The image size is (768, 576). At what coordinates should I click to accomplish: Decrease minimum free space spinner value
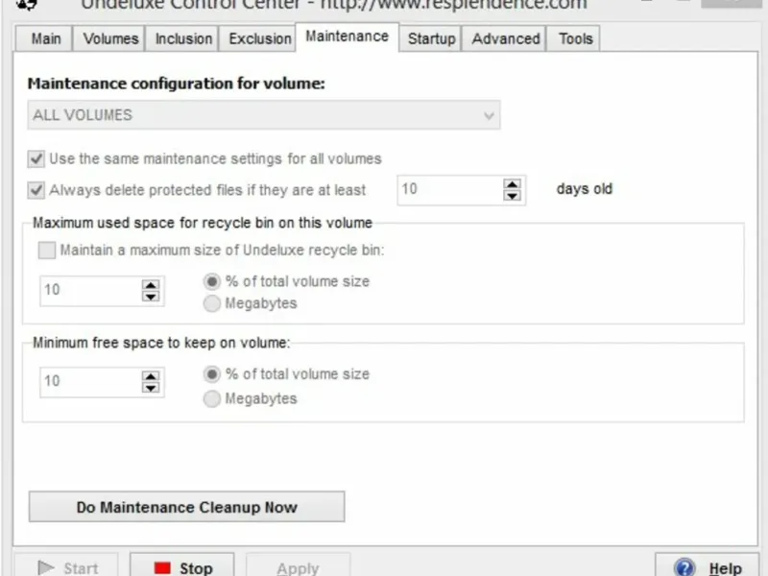[151, 387]
